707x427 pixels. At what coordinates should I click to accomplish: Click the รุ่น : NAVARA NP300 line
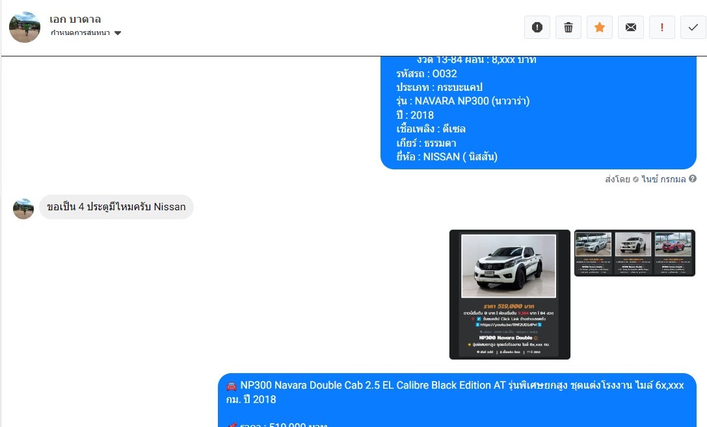pyautogui.click(x=463, y=101)
